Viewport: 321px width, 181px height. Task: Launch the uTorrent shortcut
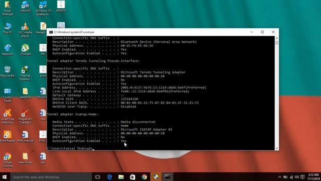25,50
